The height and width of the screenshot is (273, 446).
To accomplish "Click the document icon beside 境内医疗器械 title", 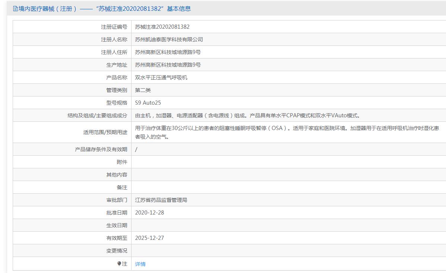I will pos(15,9).
